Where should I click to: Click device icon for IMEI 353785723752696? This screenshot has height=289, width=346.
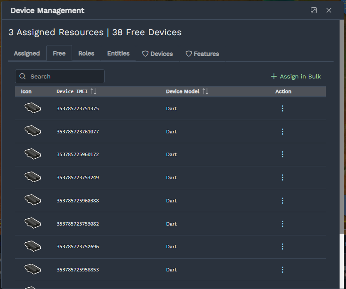click(x=33, y=246)
